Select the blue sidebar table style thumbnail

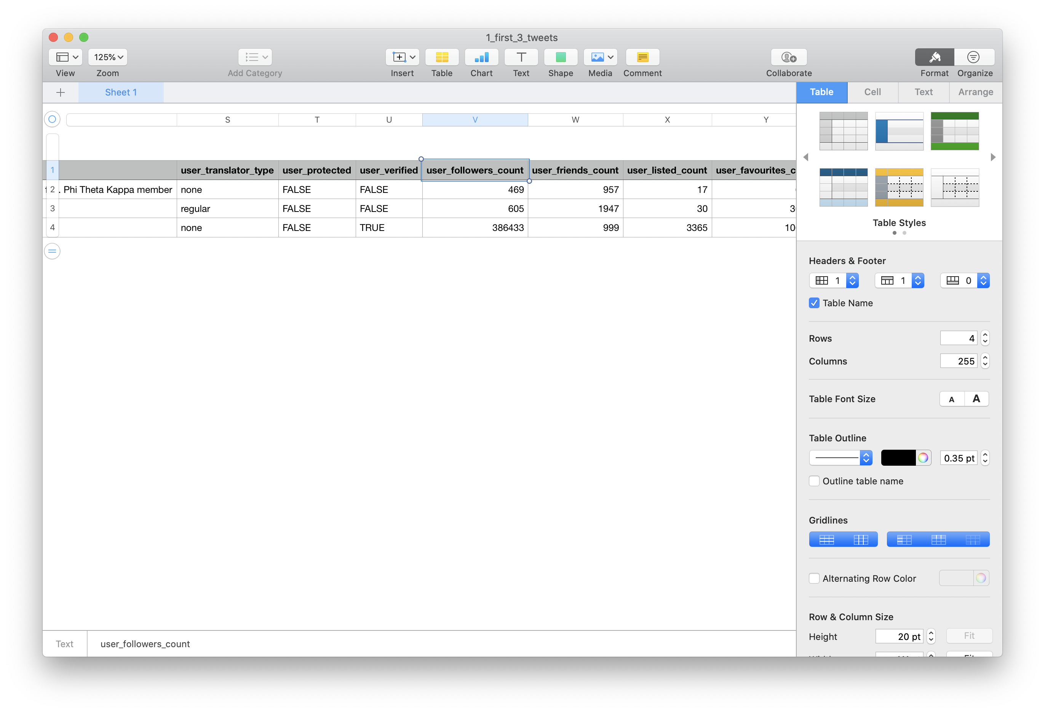pyautogui.click(x=899, y=131)
